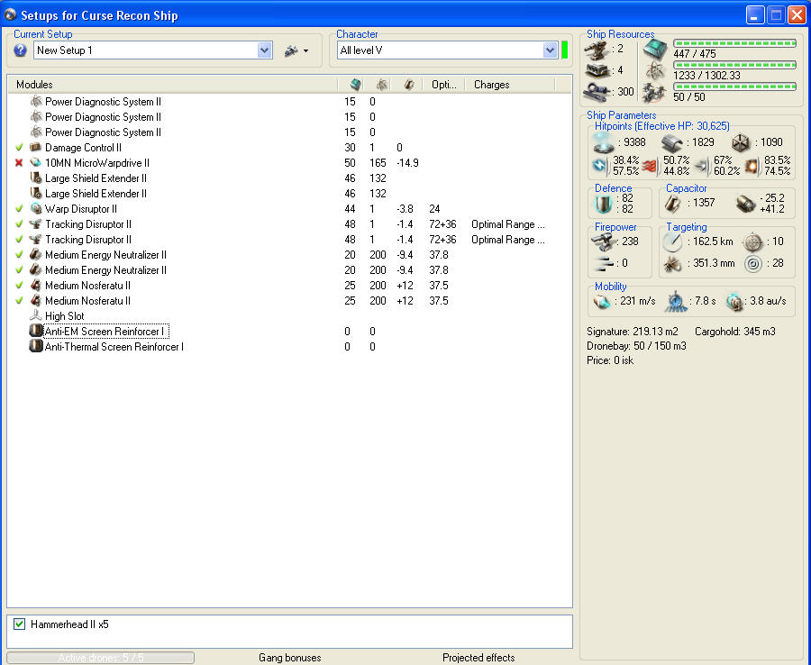Click the max velocity icon showing 231 m/s

pyautogui.click(x=601, y=302)
